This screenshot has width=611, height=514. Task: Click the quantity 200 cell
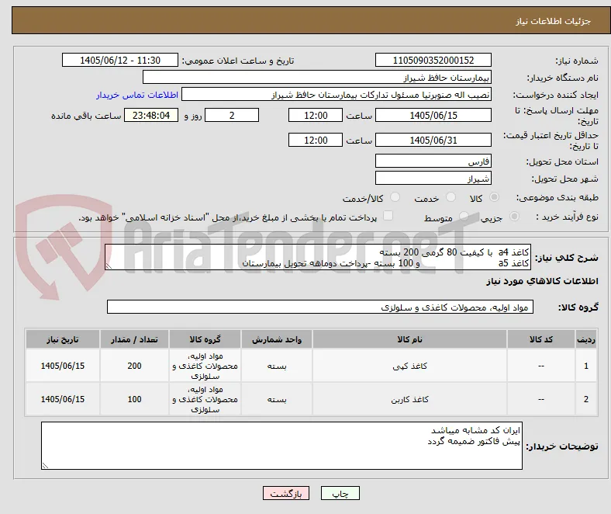tap(134, 366)
